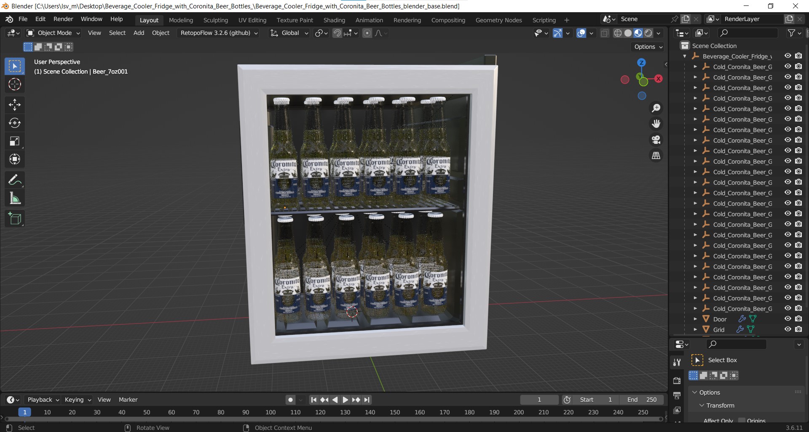Image resolution: width=809 pixels, height=432 pixels.
Task: Activate the Move tool
Action: pos(15,105)
